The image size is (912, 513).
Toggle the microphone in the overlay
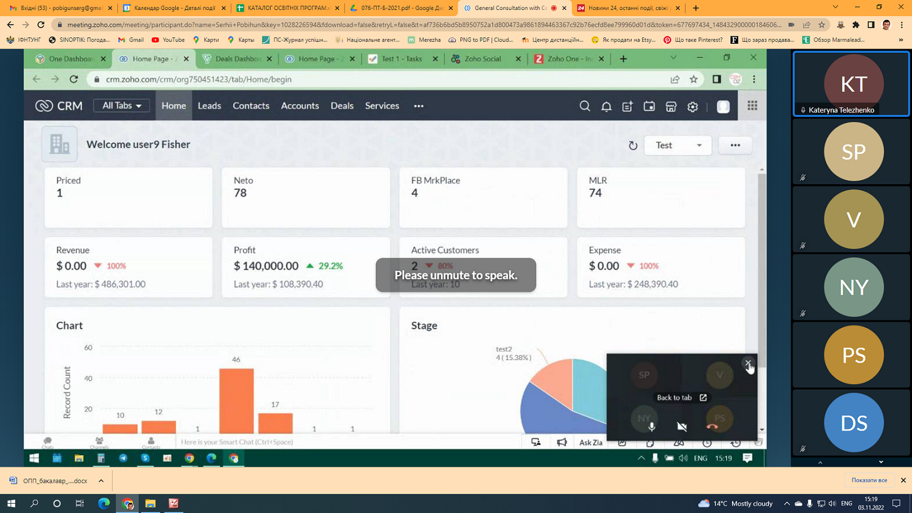pos(651,426)
